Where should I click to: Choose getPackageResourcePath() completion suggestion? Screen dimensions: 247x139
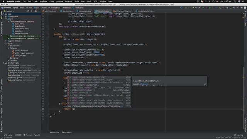[x=99, y=85]
